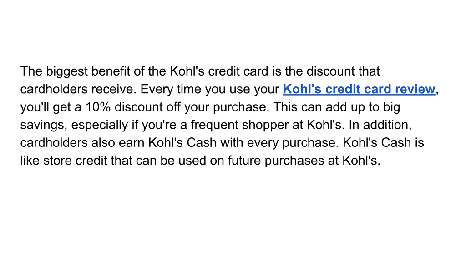The width and height of the screenshot is (466, 262).
Task: Click the words 'you'll get a' in third line
Action: coord(51,107)
